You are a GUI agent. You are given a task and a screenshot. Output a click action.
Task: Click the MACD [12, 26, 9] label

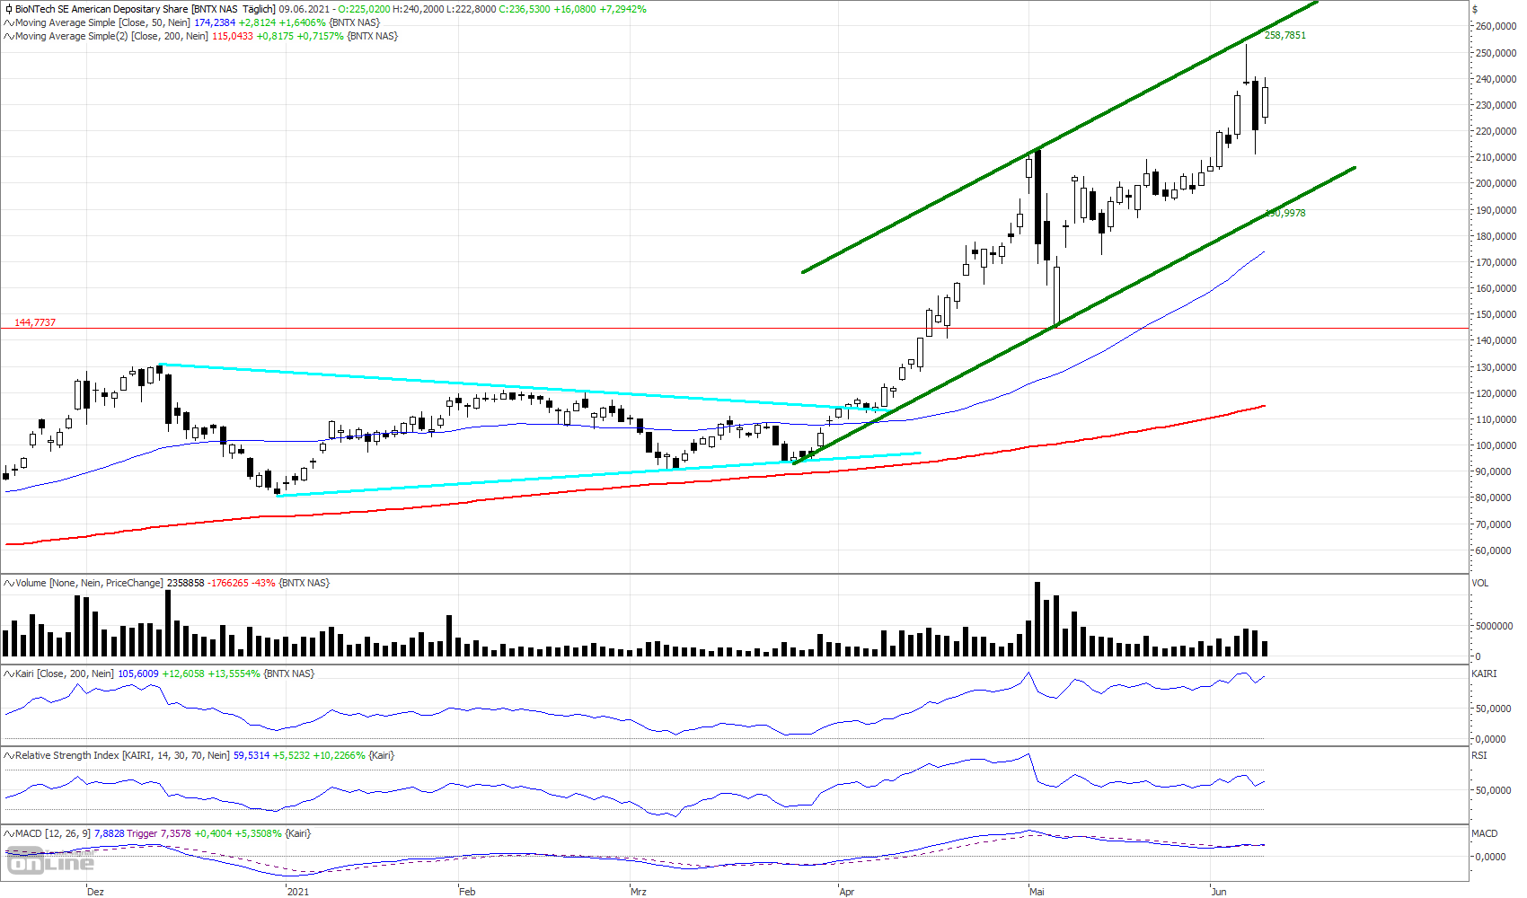53,833
